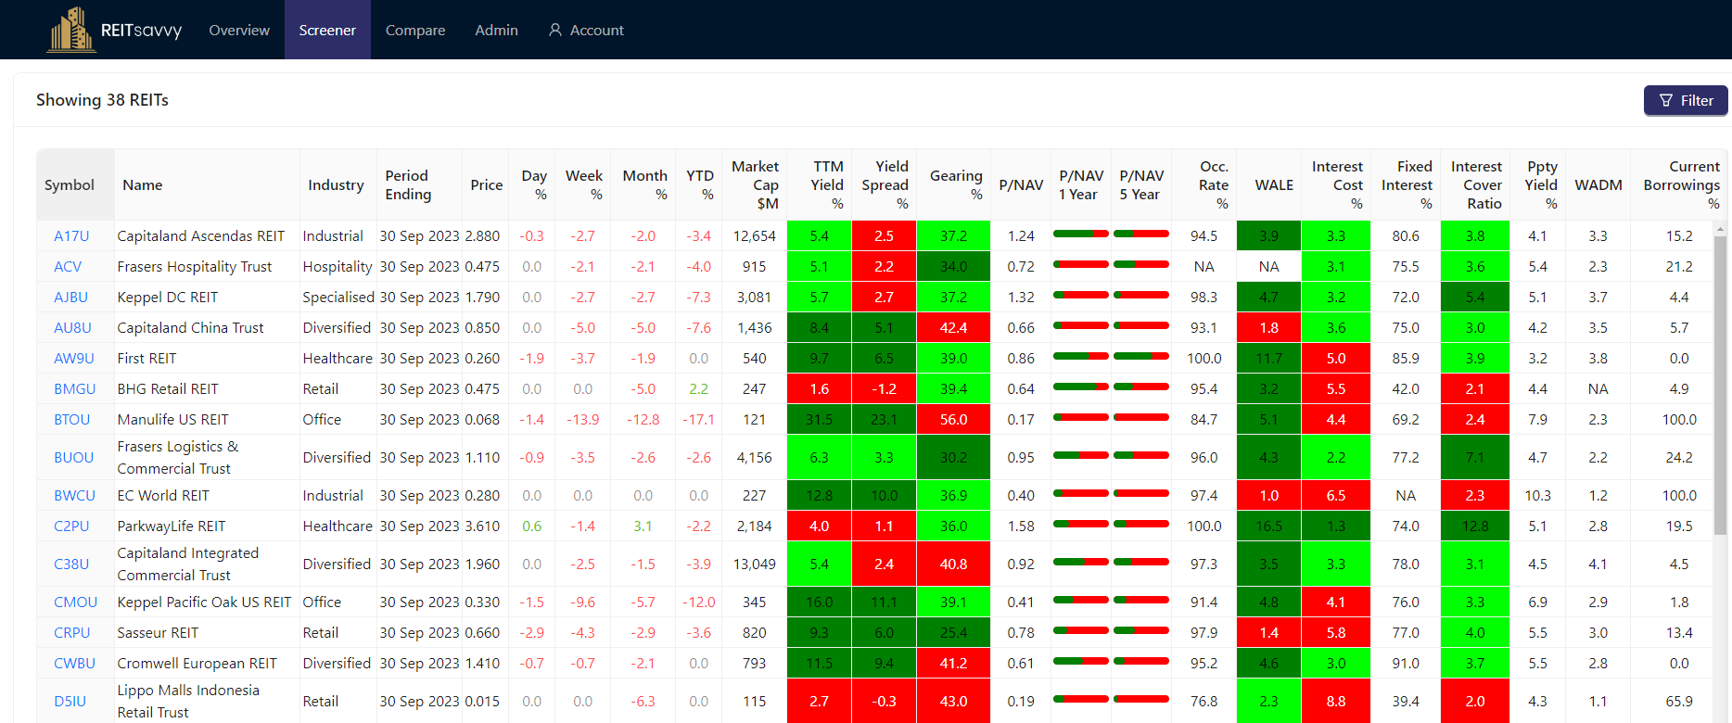Sort by the TTM Yield column header
Screen dimensions: 1732x723
pos(827,184)
